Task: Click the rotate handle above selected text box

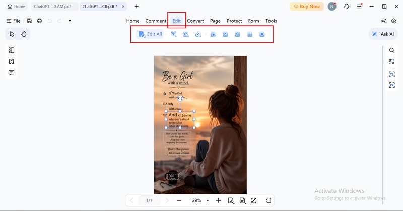Action: click(x=180, y=98)
